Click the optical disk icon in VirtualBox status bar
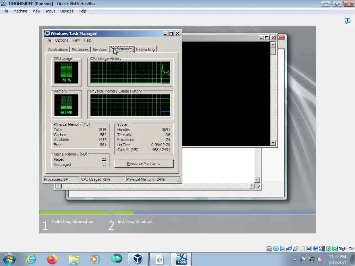 click(276, 249)
